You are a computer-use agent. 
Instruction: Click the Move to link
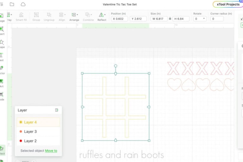[51, 151]
